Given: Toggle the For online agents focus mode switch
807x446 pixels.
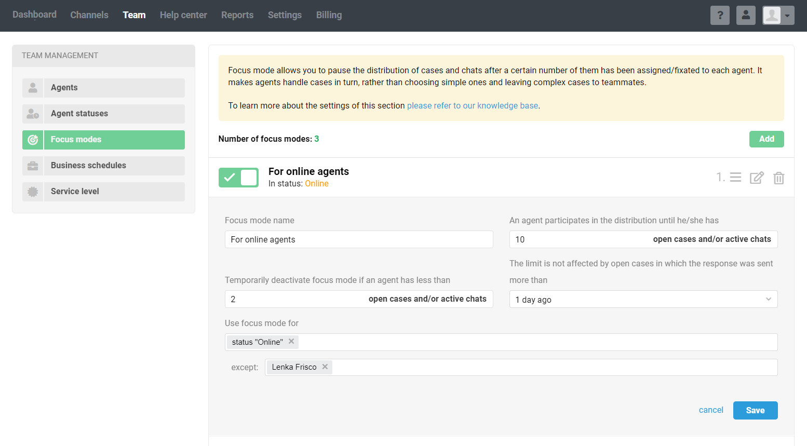Looking at the screenshot, I should pos(238,178).
